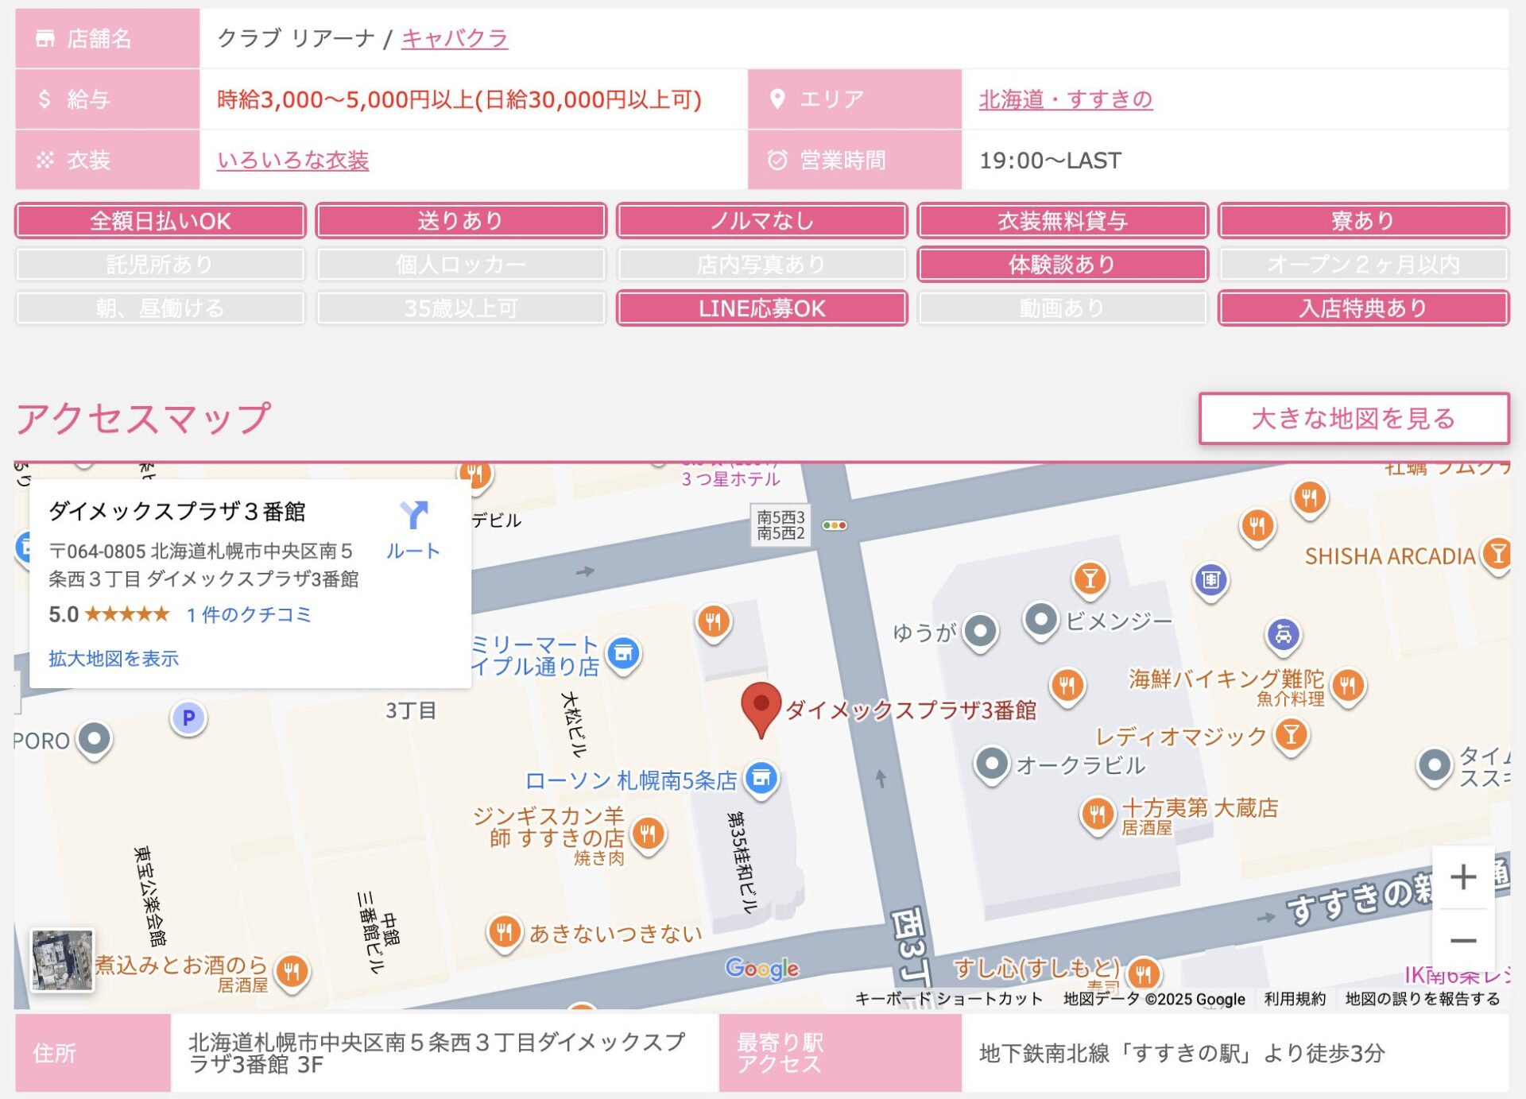Click the SHISHA ARCADIA bar marker icon
This screenshot has height=1099, width=1526.
pyautogui.click(x=1497, y=554)
